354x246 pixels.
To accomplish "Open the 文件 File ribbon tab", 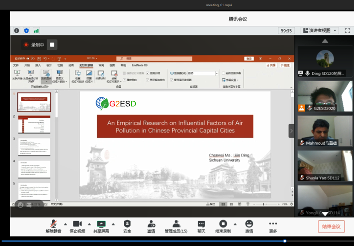I will click(16, 65).
